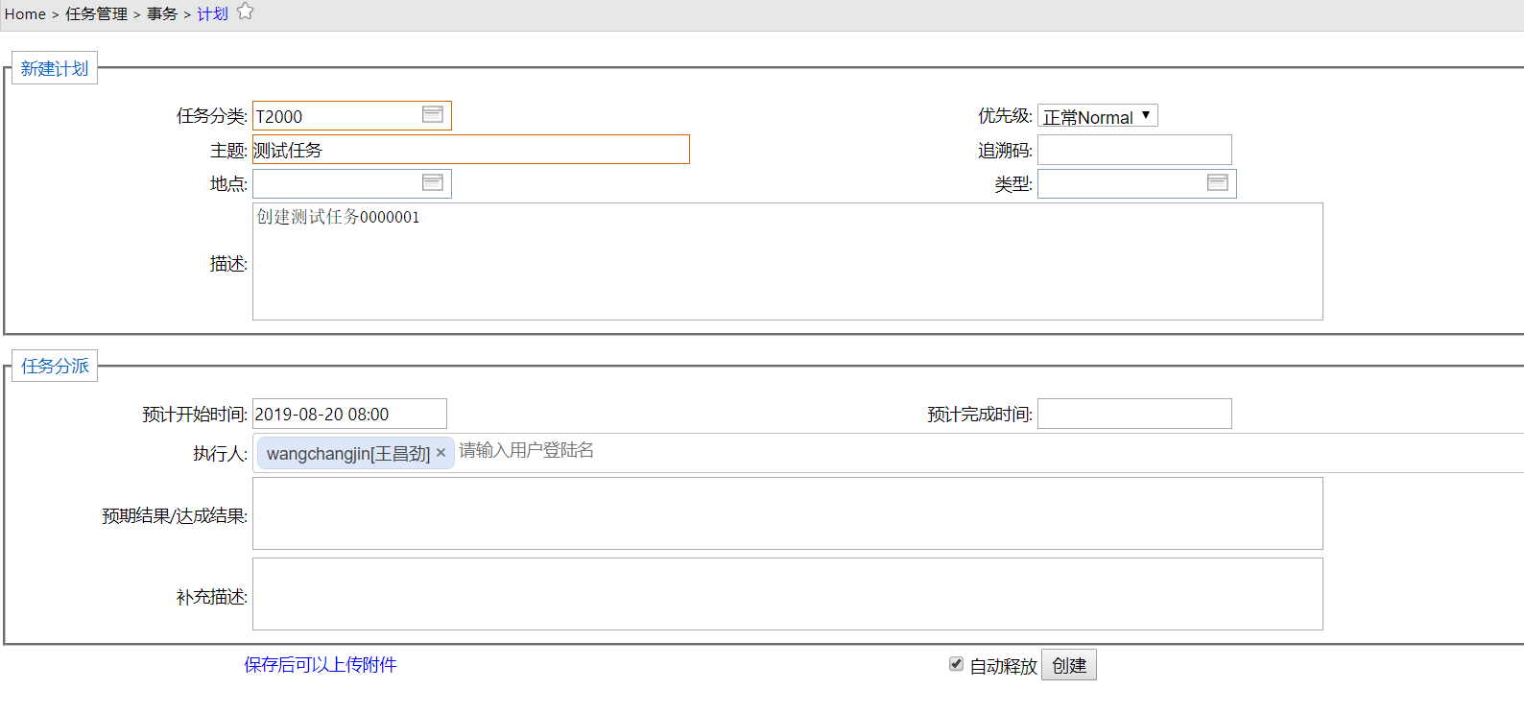Image resolution: width=1524 pixels, height=713 pixels.
Task: Click the 新建计划 section legend
Action: point(55,69)
